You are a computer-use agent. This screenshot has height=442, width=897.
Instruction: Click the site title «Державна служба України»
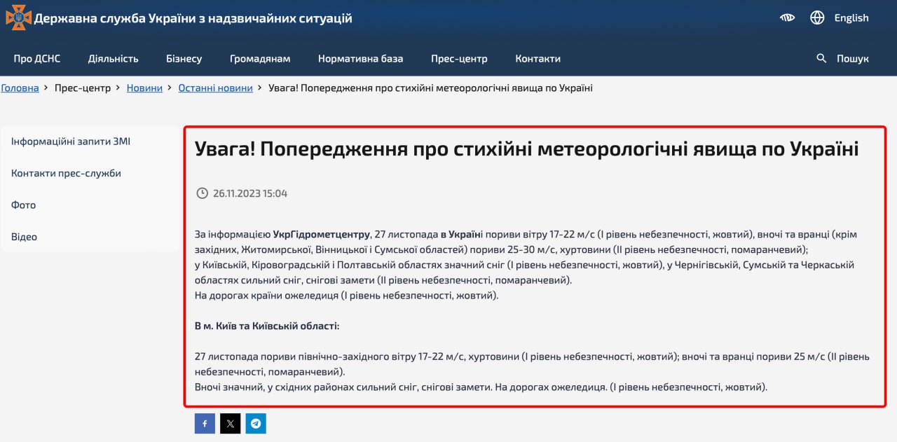[193, 18]
